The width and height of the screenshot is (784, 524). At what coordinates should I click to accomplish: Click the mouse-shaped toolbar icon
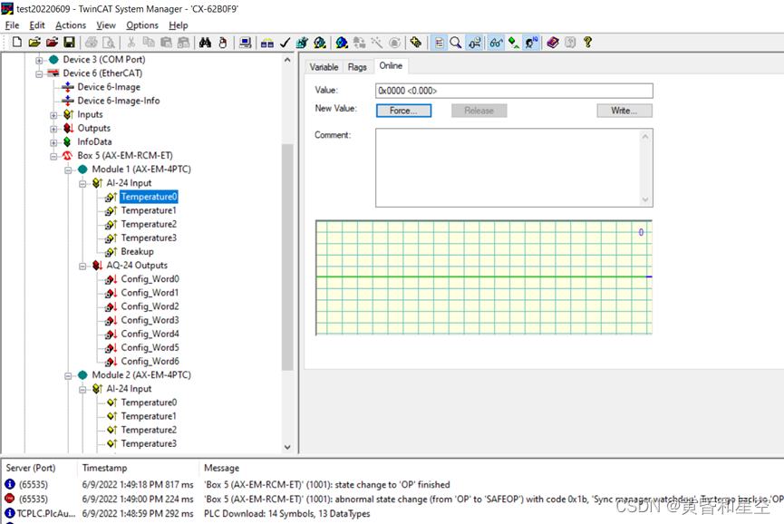[x=223, y=43]
